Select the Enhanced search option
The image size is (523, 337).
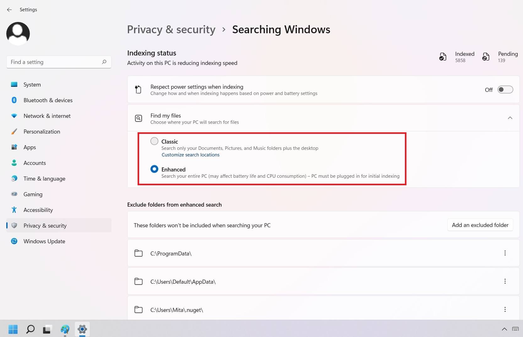(154, 169)
